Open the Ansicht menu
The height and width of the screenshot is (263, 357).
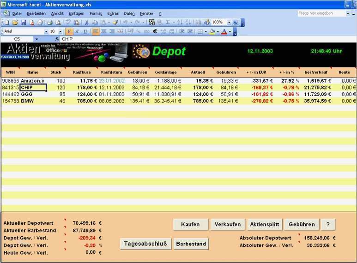pos(57,14)
